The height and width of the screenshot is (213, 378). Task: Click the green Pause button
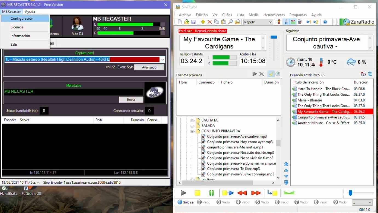tap(212, 193)
